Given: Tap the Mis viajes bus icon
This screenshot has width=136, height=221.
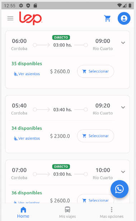Looking at the screenshot, I should tap(67, 210).
